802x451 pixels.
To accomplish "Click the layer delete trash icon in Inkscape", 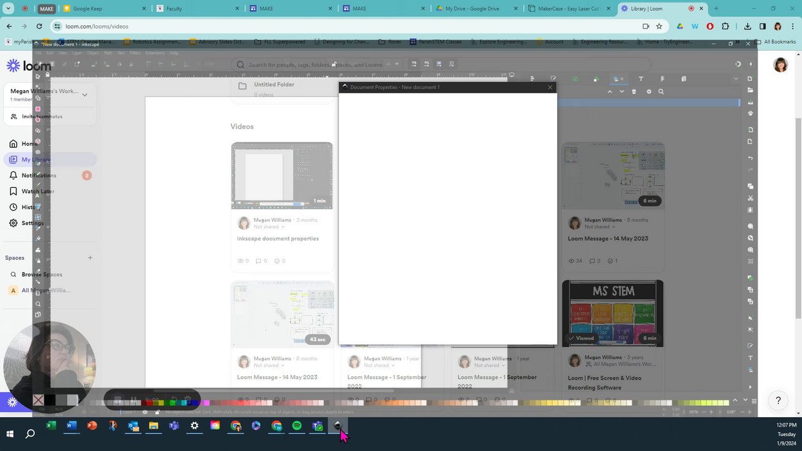I will tap(633, 91).
